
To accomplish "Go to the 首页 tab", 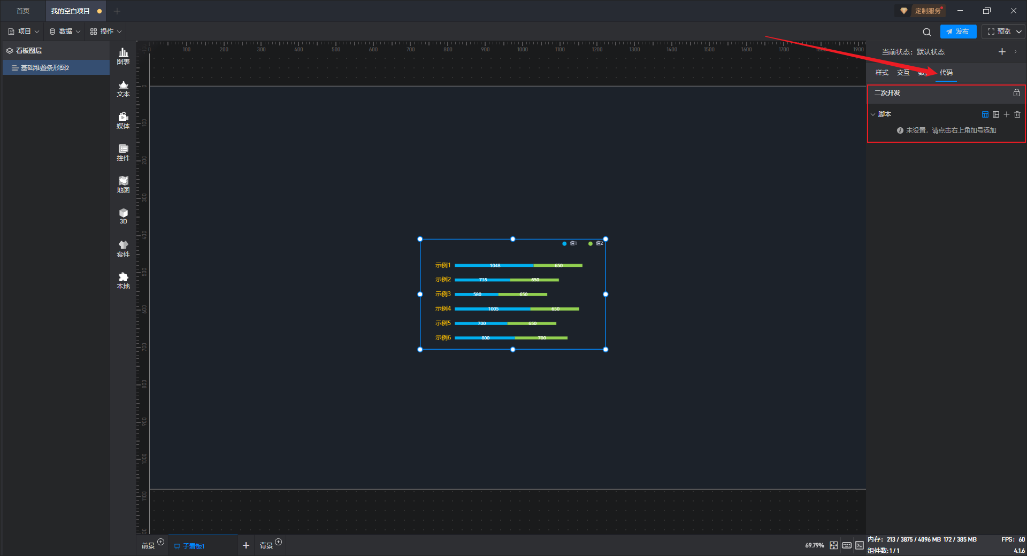I will coord(23,11).
